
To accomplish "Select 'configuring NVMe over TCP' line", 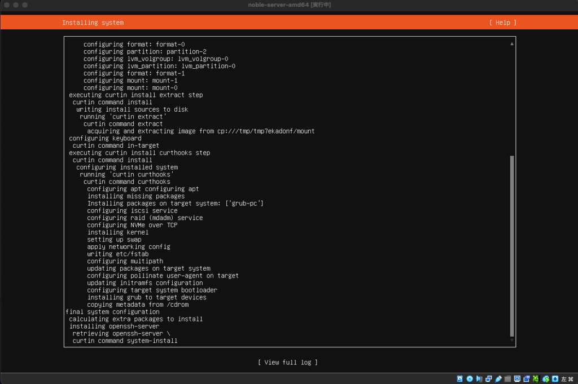I will [x=132, y=226].
